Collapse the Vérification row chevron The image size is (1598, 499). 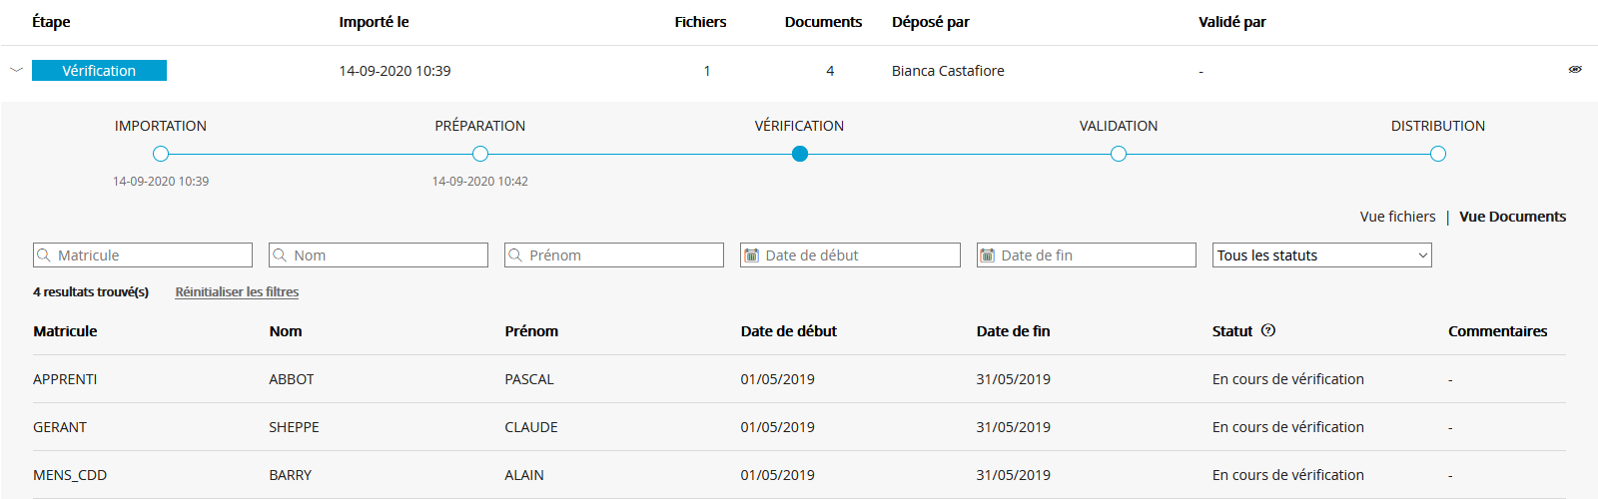point(16,70)
